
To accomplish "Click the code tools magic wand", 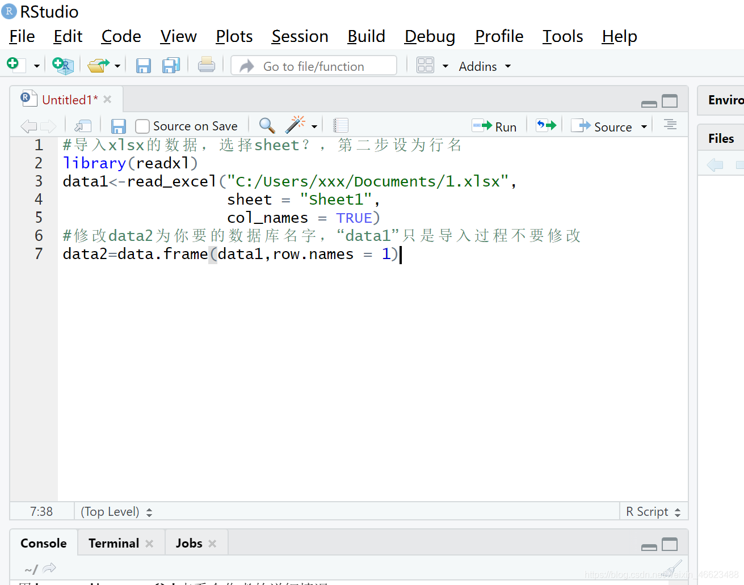I will click(x=296, y=125).
